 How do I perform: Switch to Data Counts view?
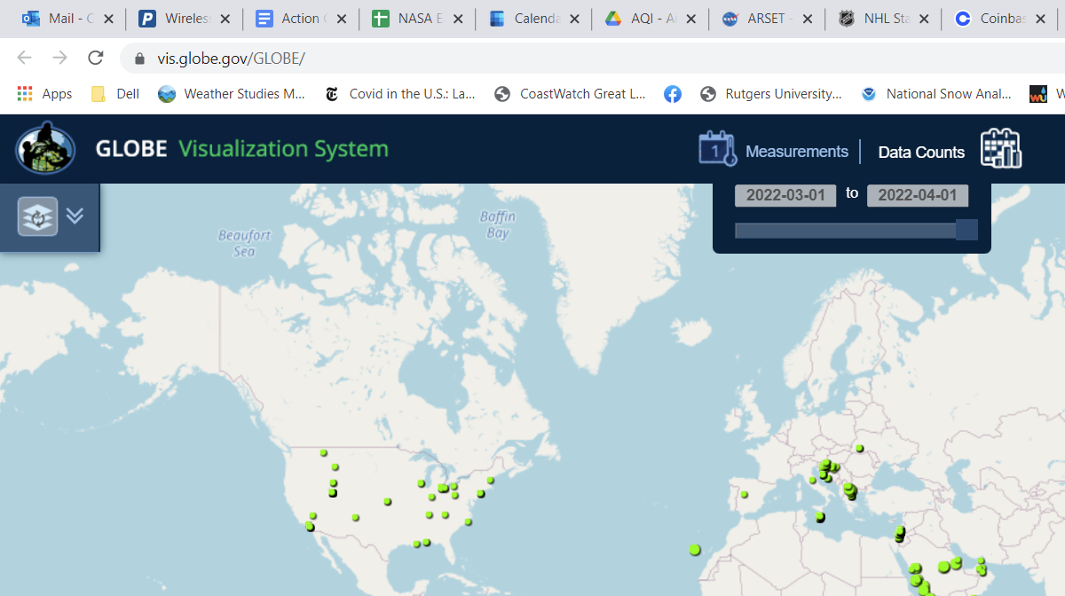[920, 153]
